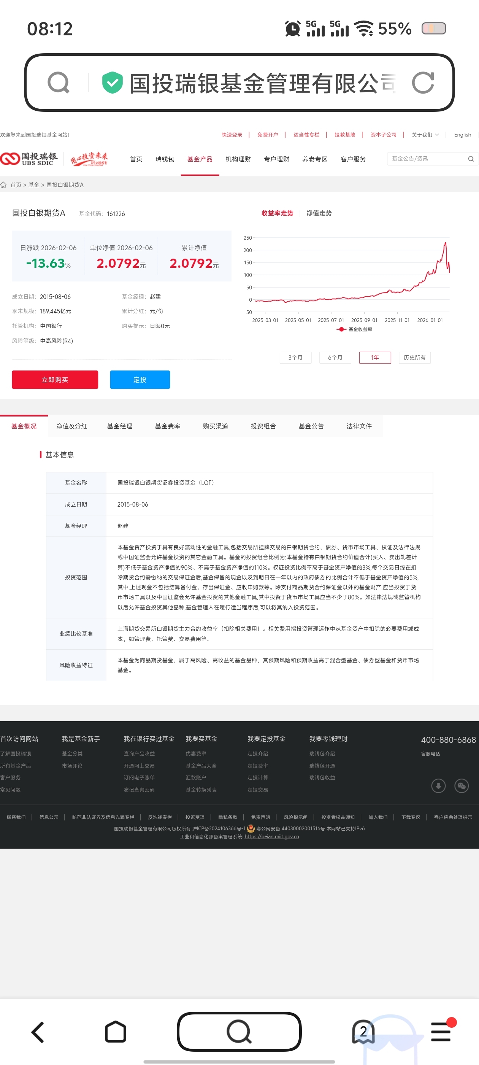
Task: Click the 市场评论 footer link
Action: coord(72,766)
